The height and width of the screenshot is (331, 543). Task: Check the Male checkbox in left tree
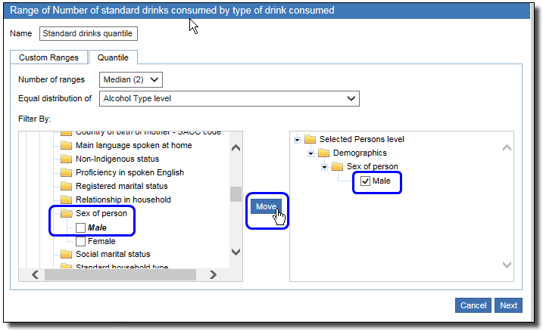(80, 227)
